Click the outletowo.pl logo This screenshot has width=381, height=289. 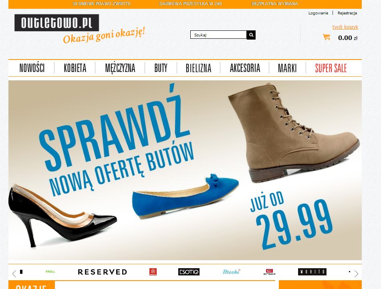click(56, 23)
